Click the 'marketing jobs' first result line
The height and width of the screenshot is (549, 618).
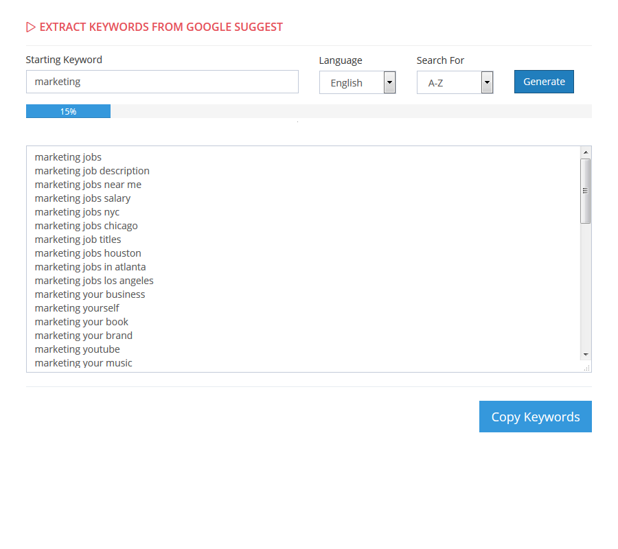click(68, 157)
